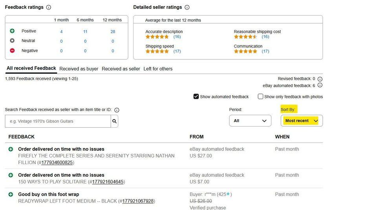The height and width of the screenshot is (210, 392).
Task: Switch to the Received as buyer tab
Action: [79, 69]
